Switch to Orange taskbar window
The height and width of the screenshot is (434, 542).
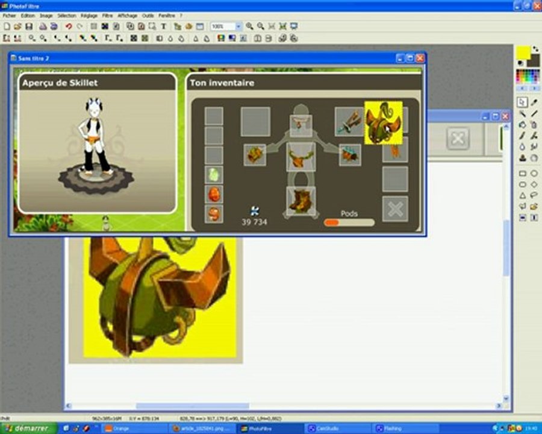point(135,429)
